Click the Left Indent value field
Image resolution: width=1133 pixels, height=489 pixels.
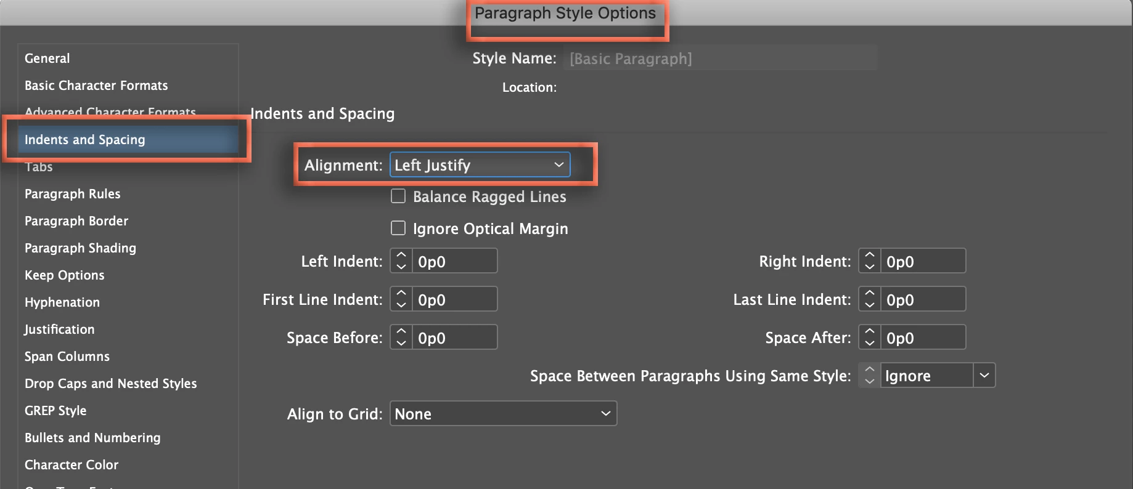454,261
